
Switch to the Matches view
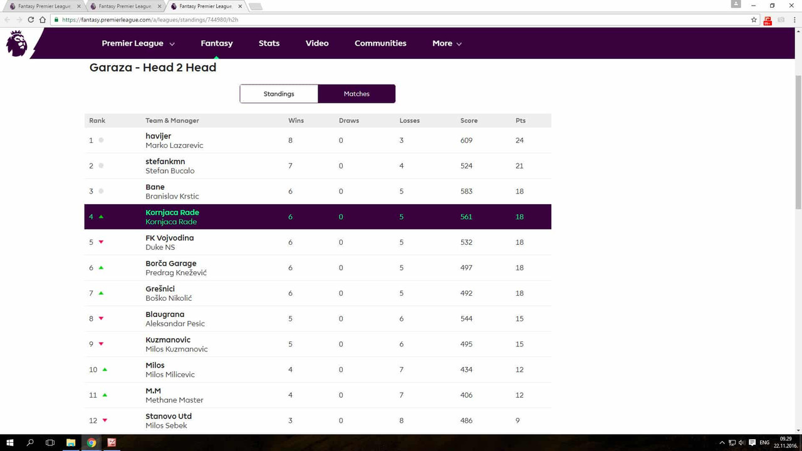click(x=357, y=94)
